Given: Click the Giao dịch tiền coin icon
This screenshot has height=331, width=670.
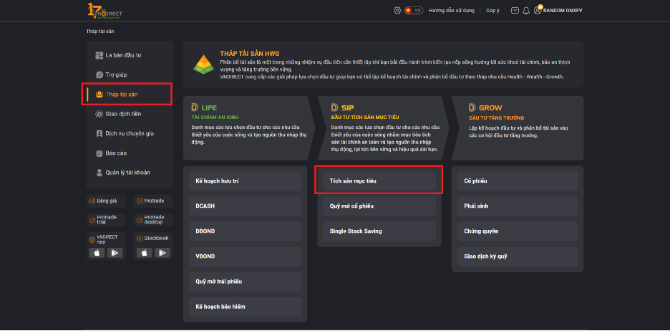Looking at the screenshot, I should point(99,114).
